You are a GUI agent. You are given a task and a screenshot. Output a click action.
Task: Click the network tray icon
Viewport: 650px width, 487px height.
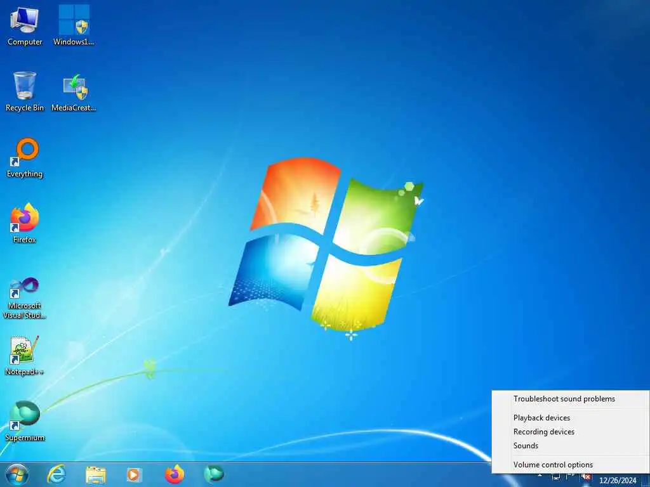[x=556, y=477]
